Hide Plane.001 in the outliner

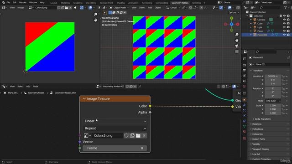[x=284, y=35]
